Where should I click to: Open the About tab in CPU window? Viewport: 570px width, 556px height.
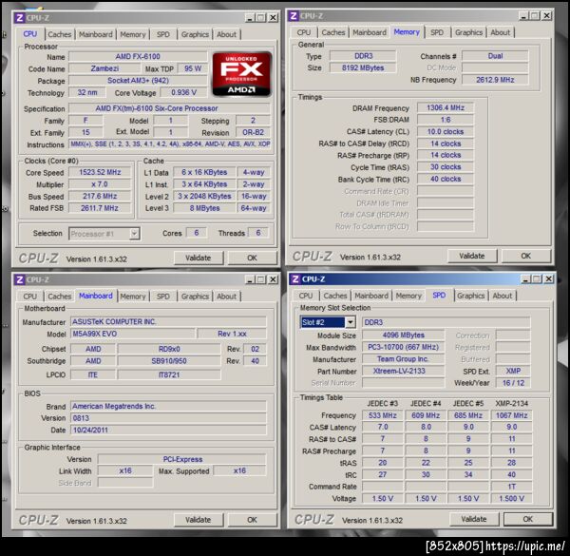click(x=226, y=34)
